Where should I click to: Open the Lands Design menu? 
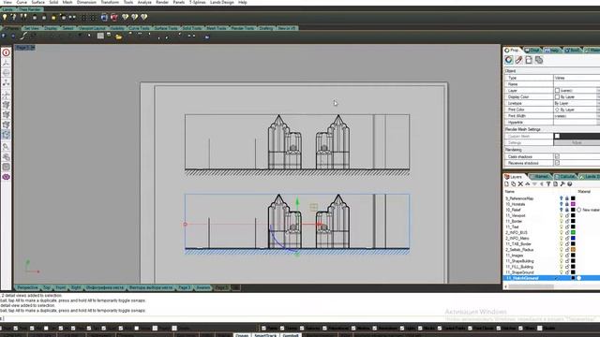pos(222,2)
